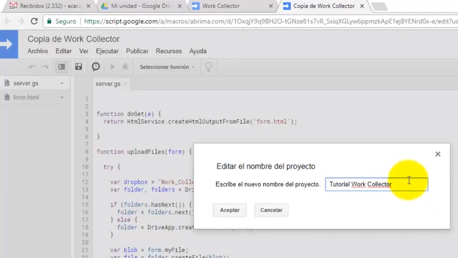Click the form.html file icon in the sidebar

(7, 97)
